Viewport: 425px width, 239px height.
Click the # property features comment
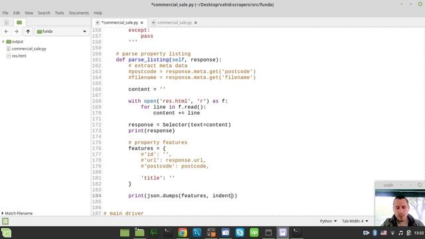tap(158, 142)
